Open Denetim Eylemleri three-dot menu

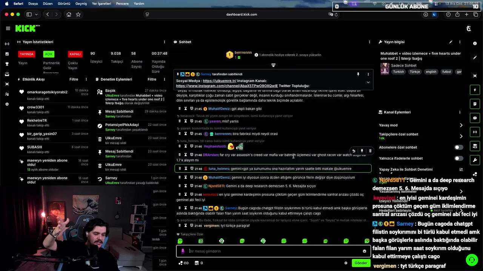[x=164, y=79]
